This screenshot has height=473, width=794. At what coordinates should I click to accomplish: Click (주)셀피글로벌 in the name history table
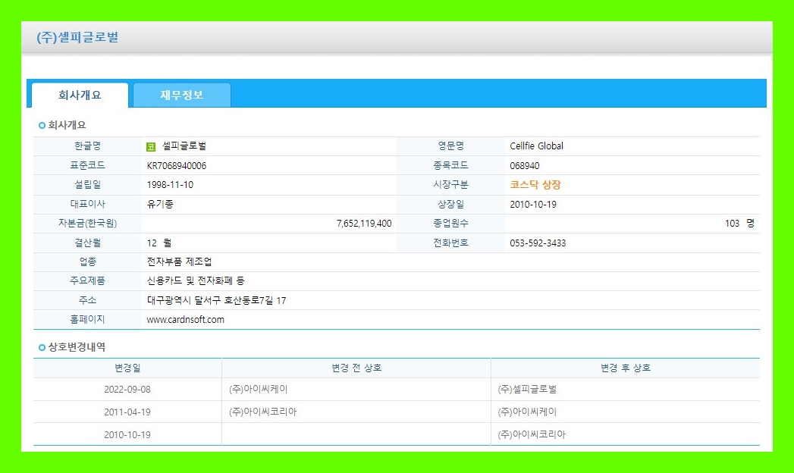point(527,390)
